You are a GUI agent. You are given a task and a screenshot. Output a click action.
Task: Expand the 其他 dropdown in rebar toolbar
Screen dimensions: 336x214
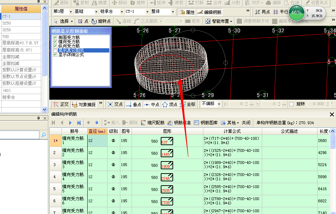[238, 123]
